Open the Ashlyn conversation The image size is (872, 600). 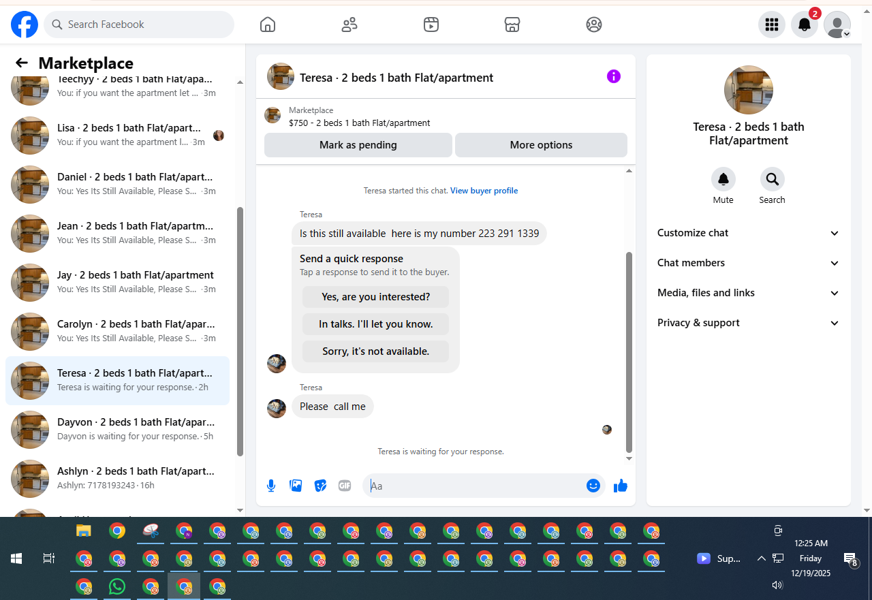coord(117,479)
